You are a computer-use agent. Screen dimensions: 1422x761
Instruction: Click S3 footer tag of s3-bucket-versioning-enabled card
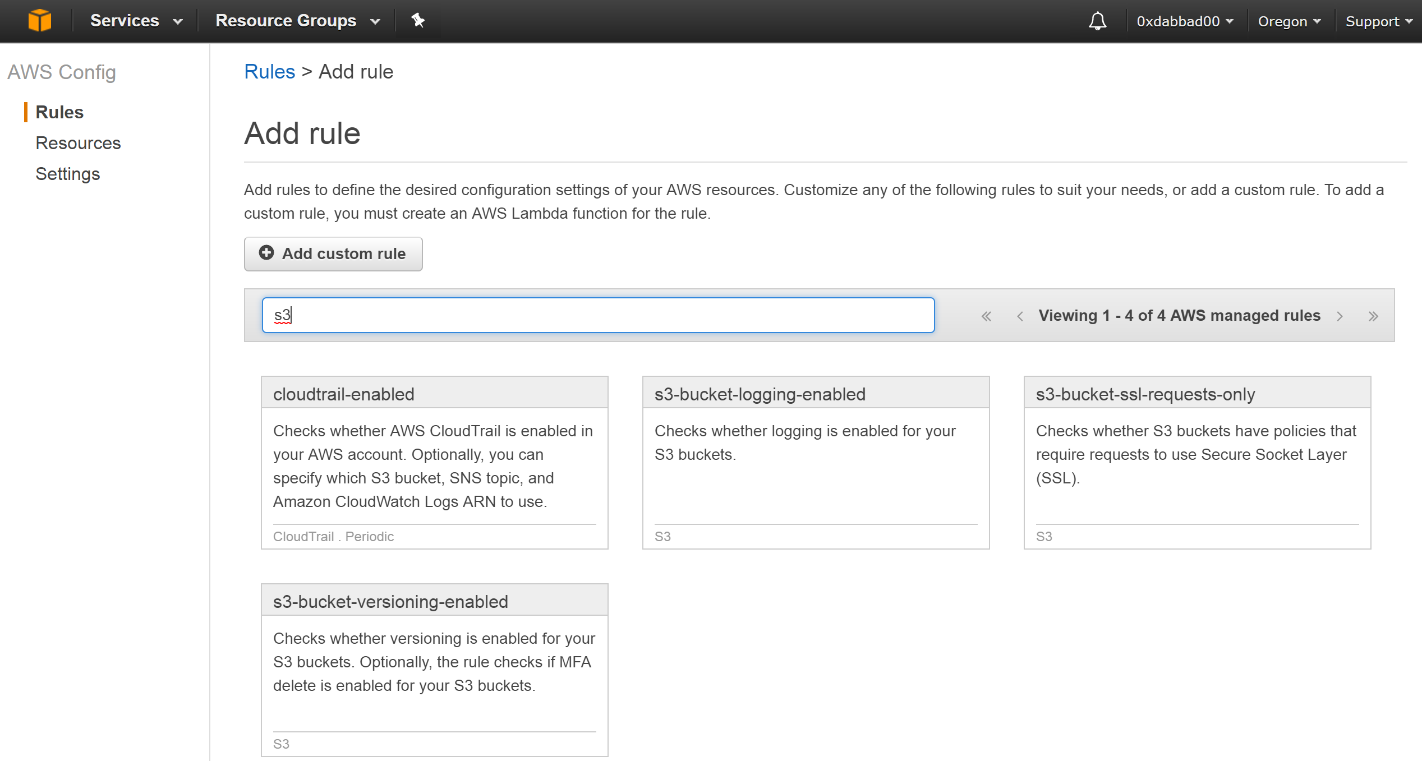coord(281,744)
